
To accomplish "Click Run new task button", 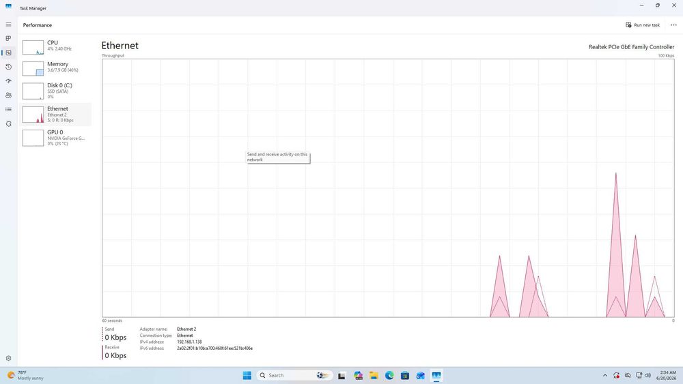I will pyautogui.click(x=643, y=25).
